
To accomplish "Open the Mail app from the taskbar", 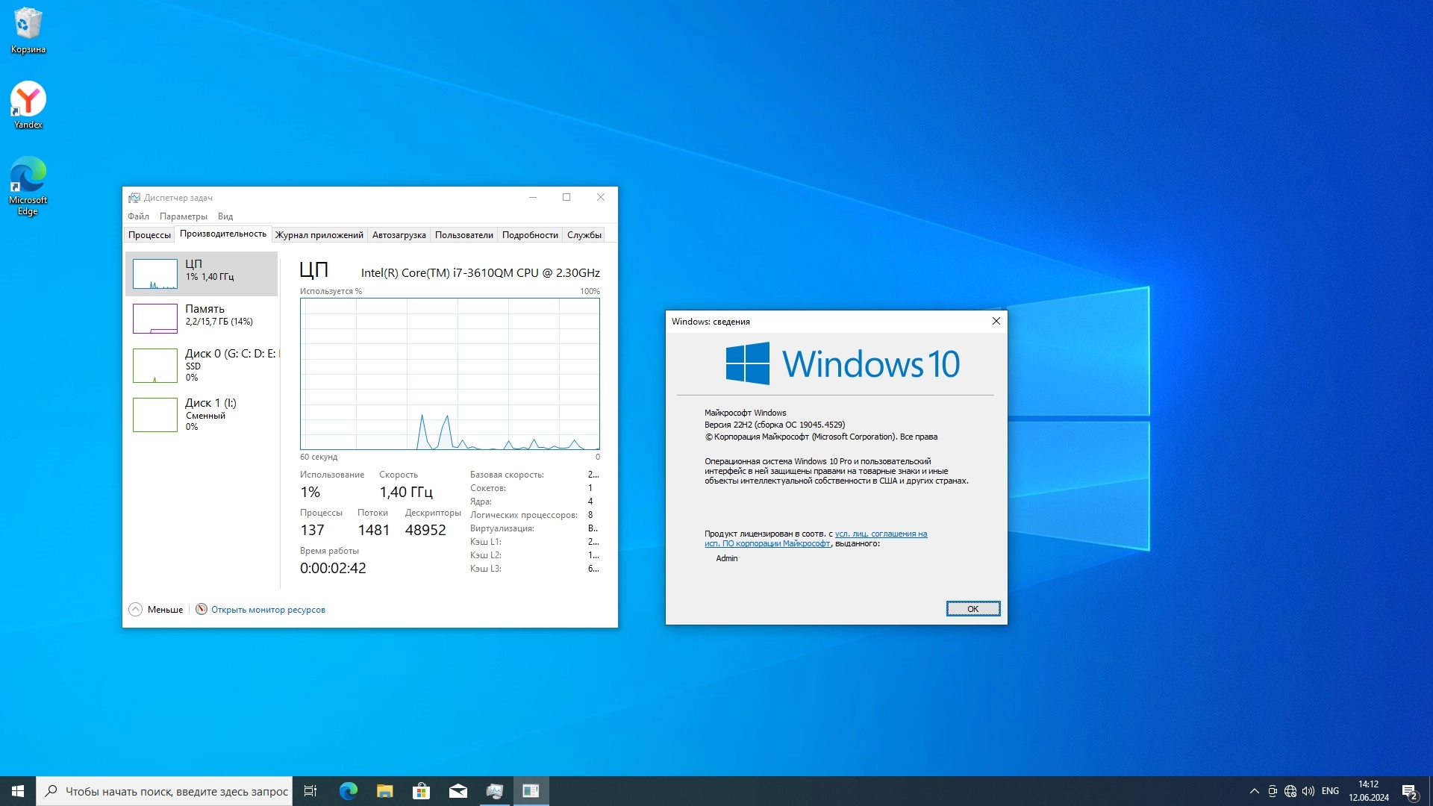I will [458, 791].
